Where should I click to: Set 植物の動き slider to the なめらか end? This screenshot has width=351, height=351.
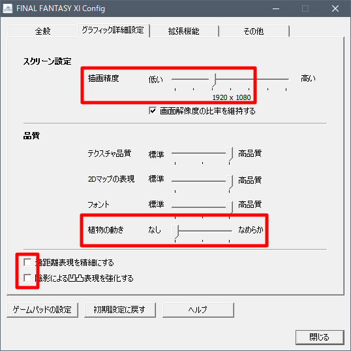[x=230, y=231]
